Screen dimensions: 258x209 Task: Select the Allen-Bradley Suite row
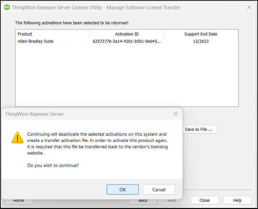(x=36, y=41)
